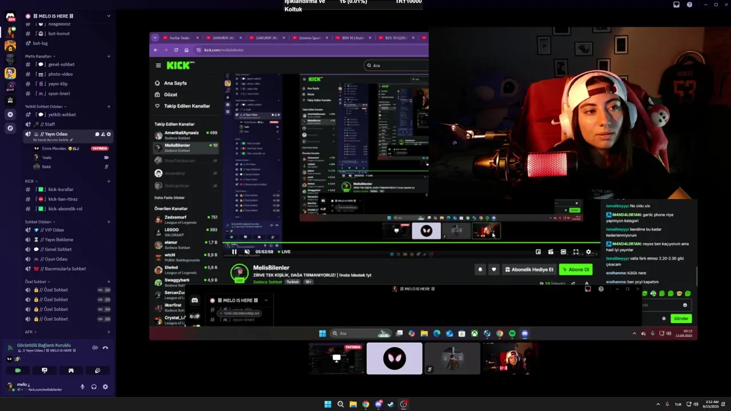Click invite people icon on Yayın Odası
Screen dimensions: 731x411
tap(103, 134)
